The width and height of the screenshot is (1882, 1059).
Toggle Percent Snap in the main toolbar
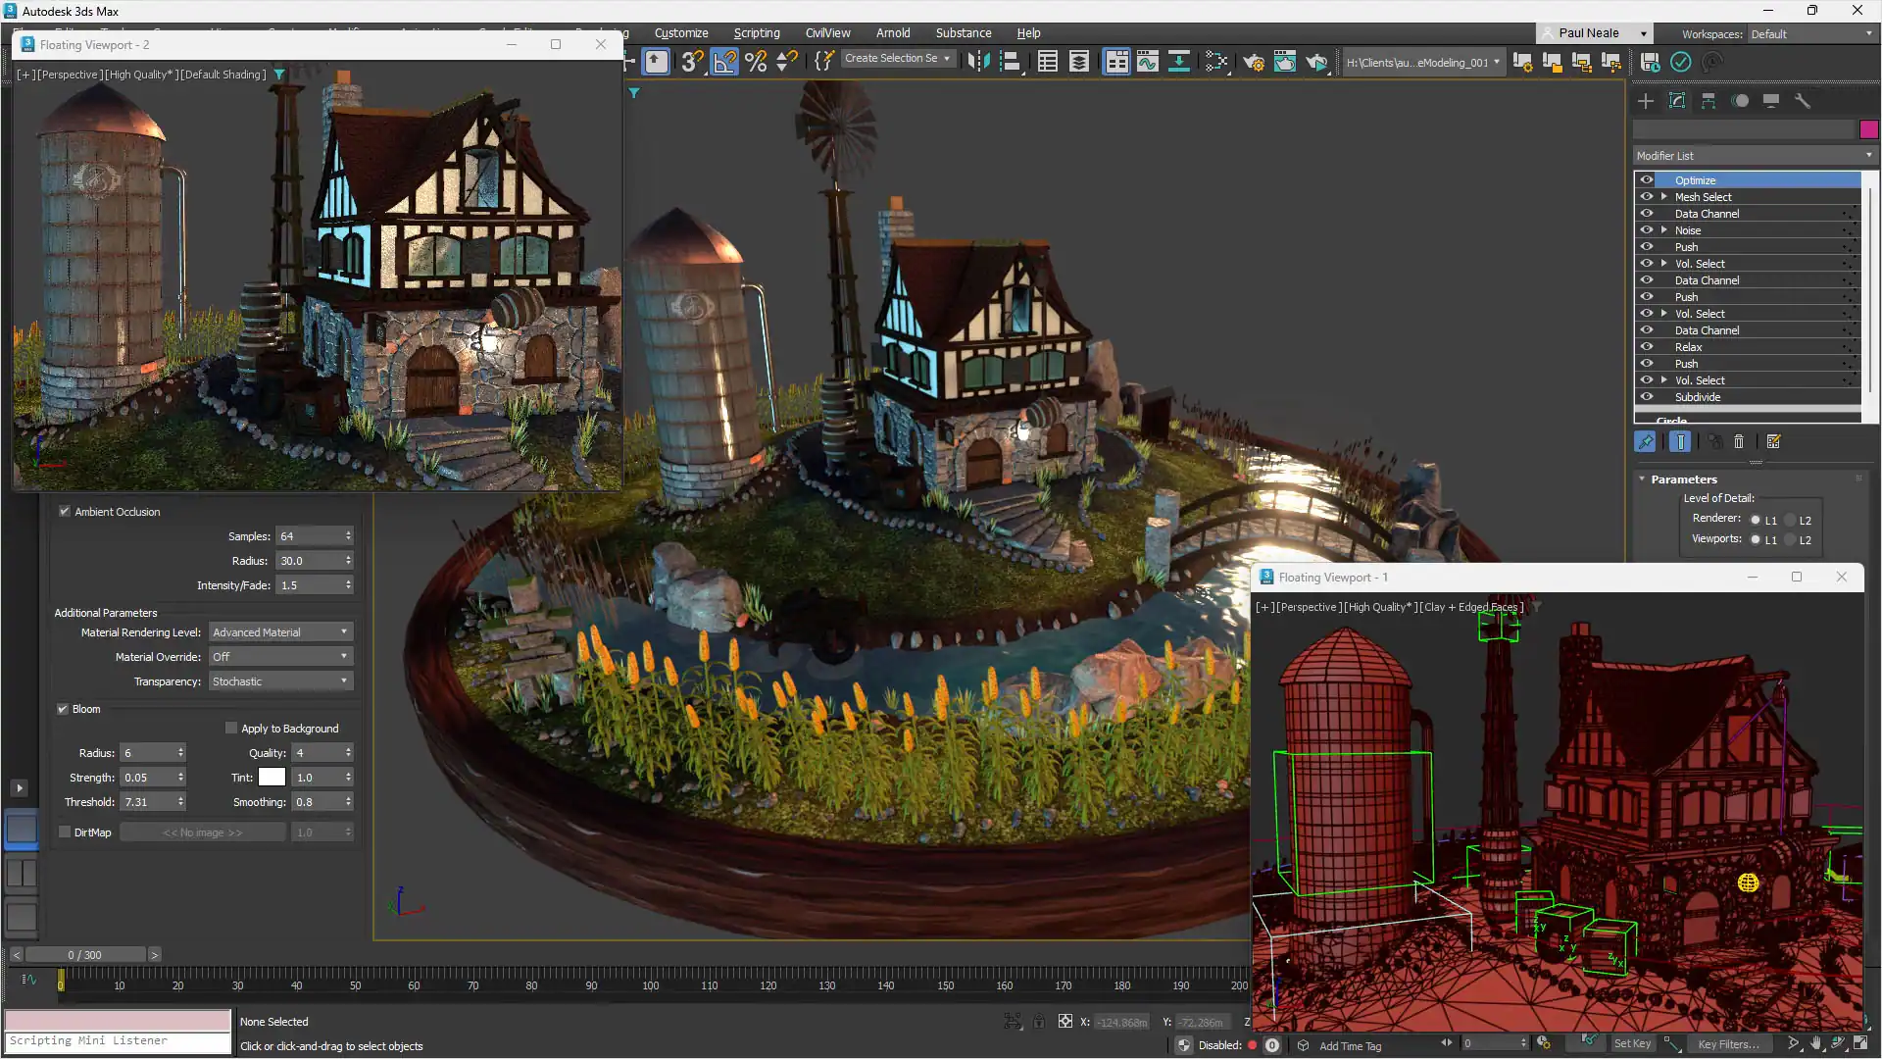[x=755, y=62]
